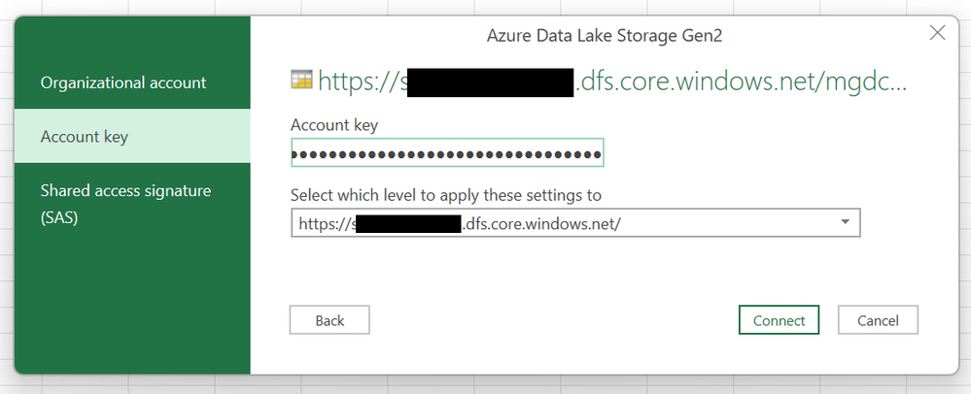Click the worksheet grid below the dialog
971x394 pixels.
coord(486,384)
